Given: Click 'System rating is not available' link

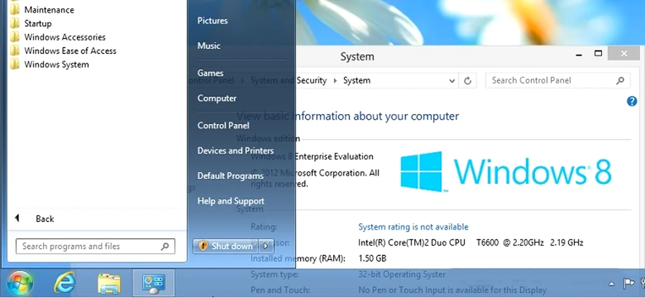Looking at the screenshot, I should [413, 227].
